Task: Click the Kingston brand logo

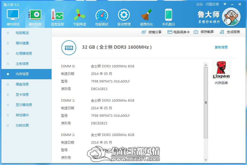Action: (x=221, y=70)
